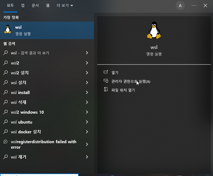This screenshot has width=213, height=176.
Task: Click the file location icon
Action: 106,89
